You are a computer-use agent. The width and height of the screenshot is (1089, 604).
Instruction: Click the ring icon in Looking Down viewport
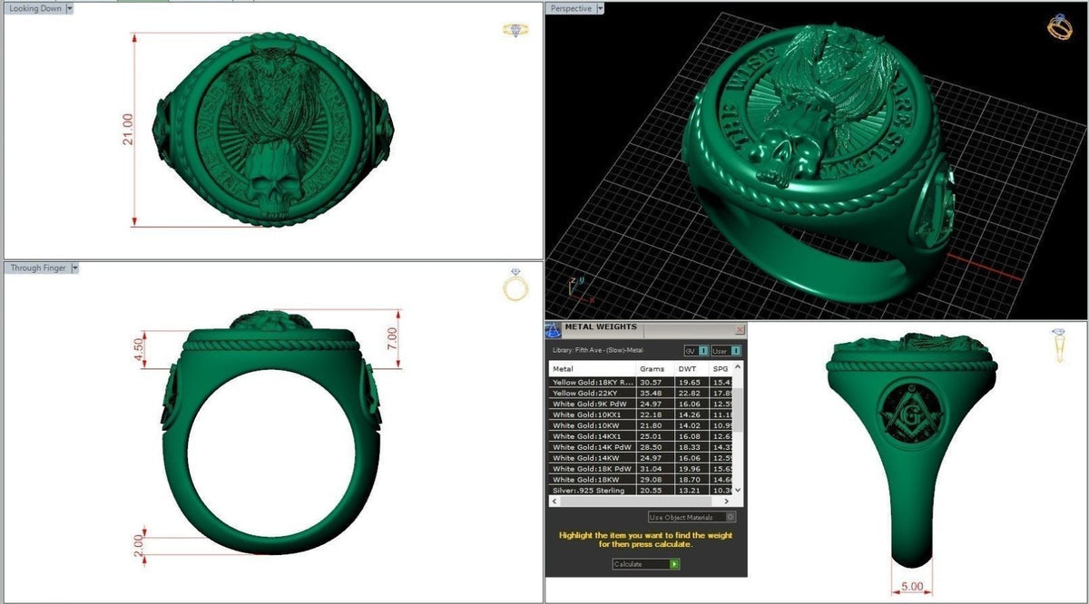point(515,30)
